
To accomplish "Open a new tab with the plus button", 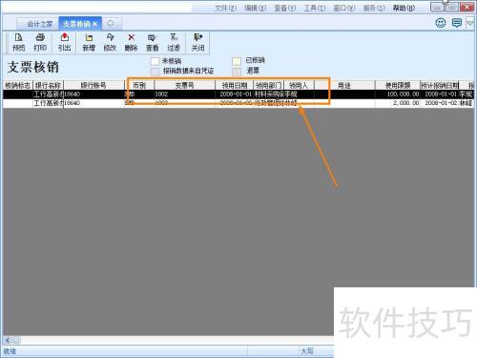I will tap(111, 23).
